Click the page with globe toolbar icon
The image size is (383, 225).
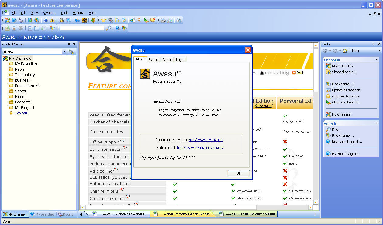133,20
